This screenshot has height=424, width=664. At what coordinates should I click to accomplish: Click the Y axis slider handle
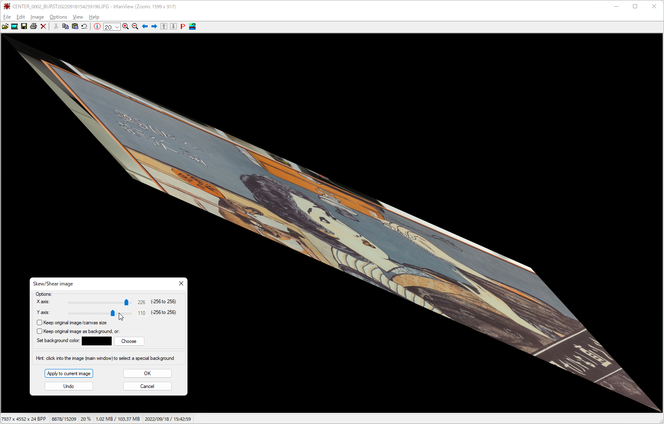coord(113,313)
